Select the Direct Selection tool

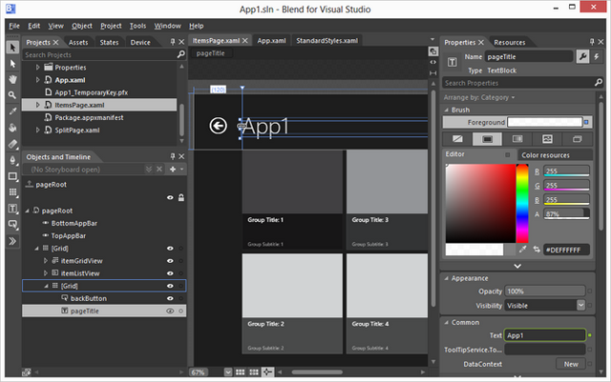[x=12, y=64]
